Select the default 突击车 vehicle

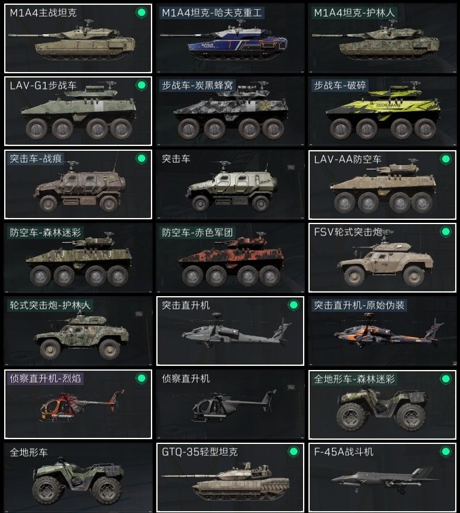tap(230, 184)
